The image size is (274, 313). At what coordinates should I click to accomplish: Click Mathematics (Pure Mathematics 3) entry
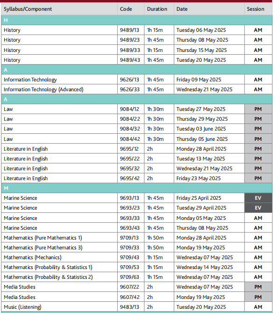tap(43, 247)
